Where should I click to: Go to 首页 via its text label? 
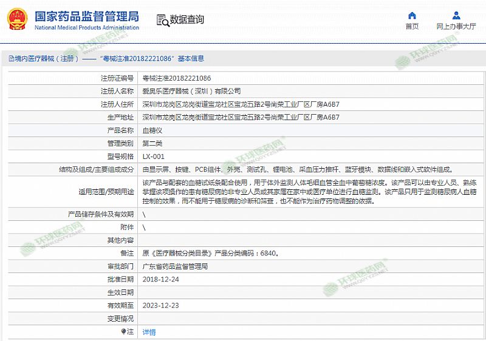pyautogui.click(x=412, y=27)
